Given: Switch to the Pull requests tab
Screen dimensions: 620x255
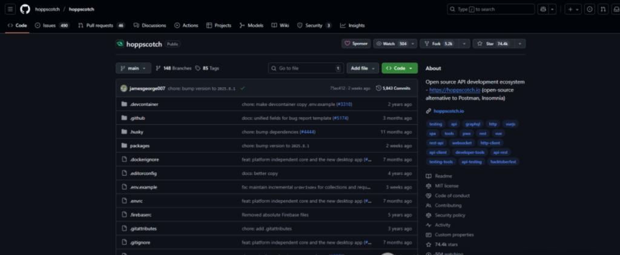Looking at the screenshot, I should click(101, 25).
